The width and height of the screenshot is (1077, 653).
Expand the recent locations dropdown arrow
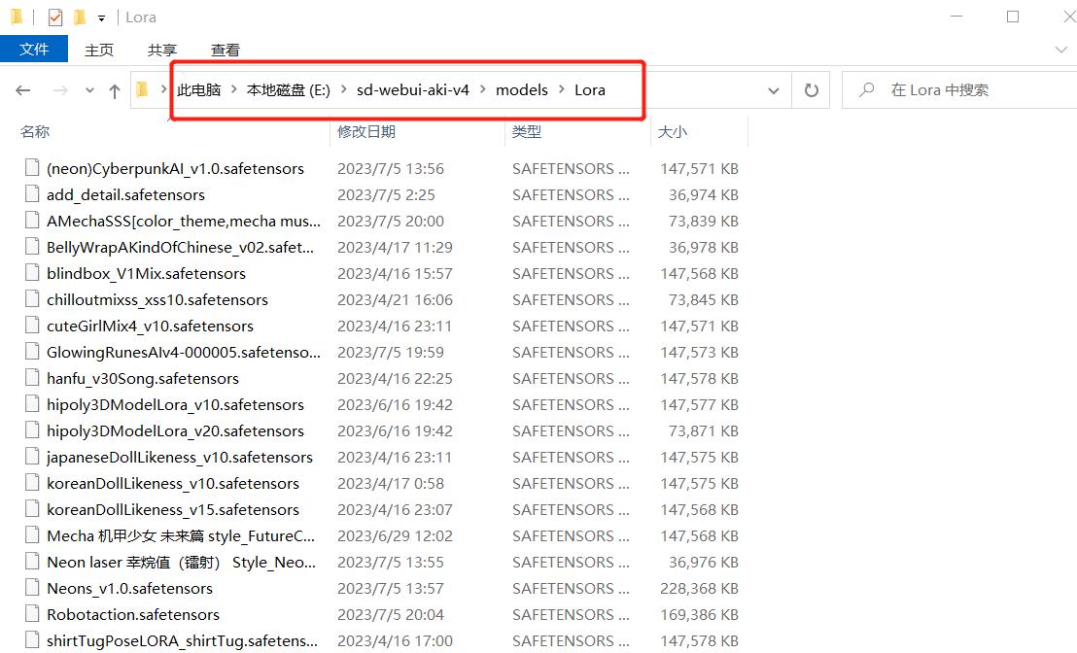pos(90,90)
